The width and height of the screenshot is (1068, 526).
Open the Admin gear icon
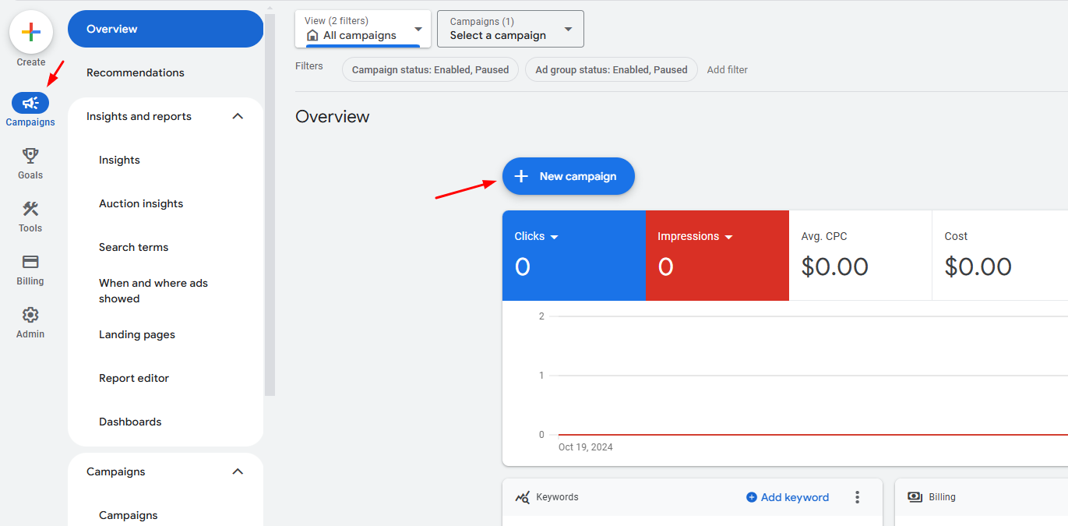30,315
